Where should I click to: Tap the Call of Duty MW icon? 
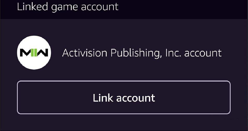point(34,53)
